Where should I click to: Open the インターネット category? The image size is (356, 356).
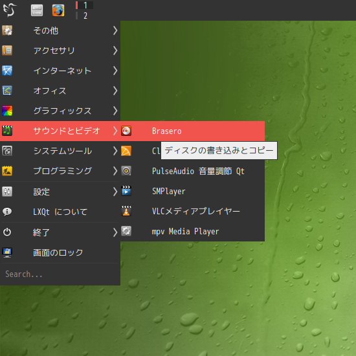[60, 71]
